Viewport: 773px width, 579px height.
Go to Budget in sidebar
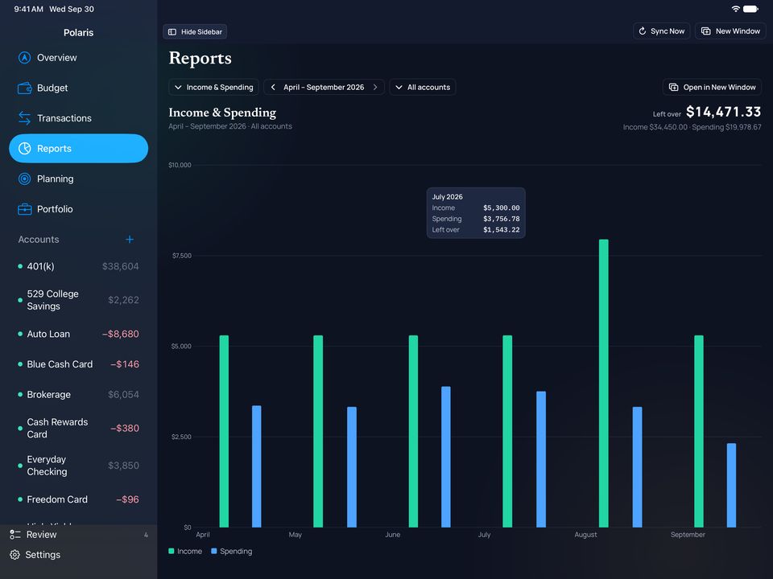pyautogui.click(x=78, y=88)
